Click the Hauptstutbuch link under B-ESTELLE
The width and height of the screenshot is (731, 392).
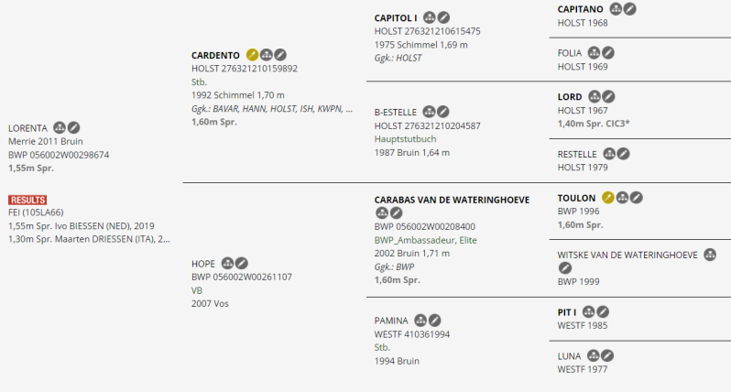click(406, 139)
